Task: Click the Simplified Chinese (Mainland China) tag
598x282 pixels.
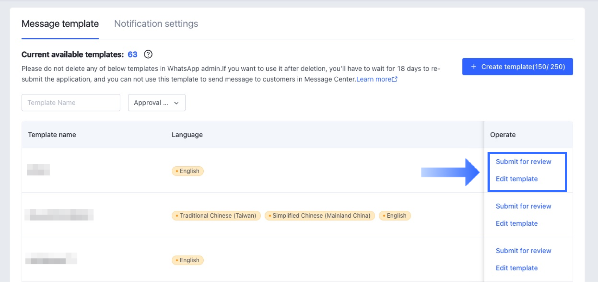Action: pos(319,216)
